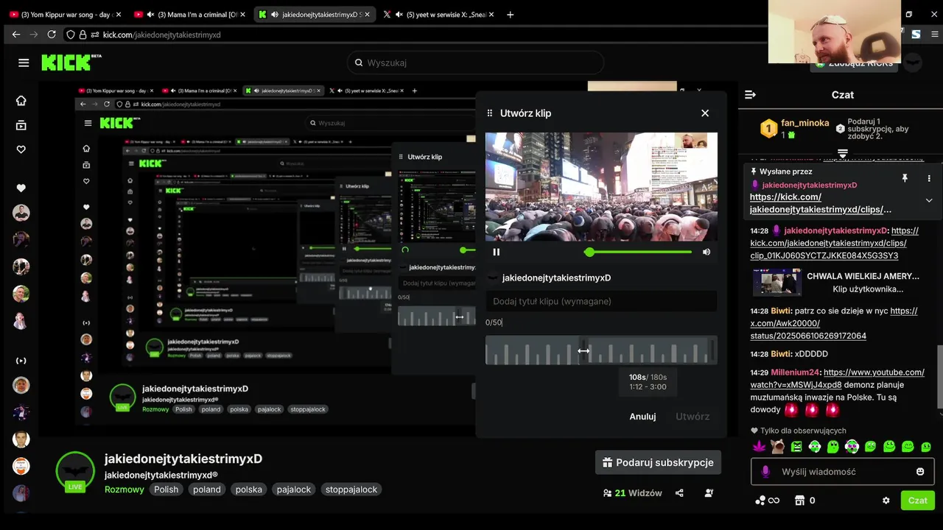Open a new browser tab

[510, 14]
